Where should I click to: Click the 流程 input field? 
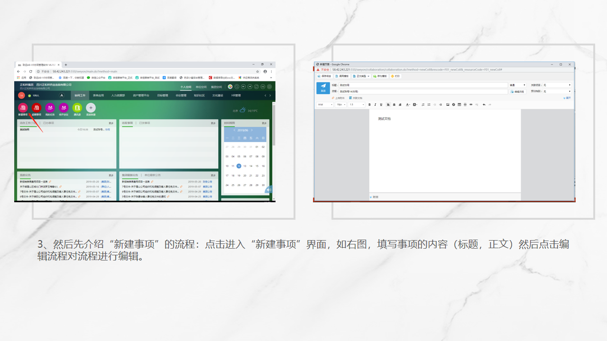point(423,91)
